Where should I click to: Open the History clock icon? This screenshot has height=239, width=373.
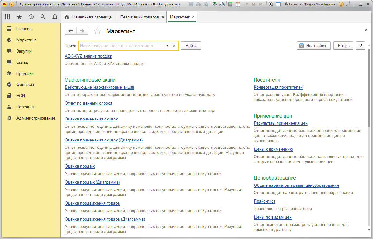click(x=31, y=17)
